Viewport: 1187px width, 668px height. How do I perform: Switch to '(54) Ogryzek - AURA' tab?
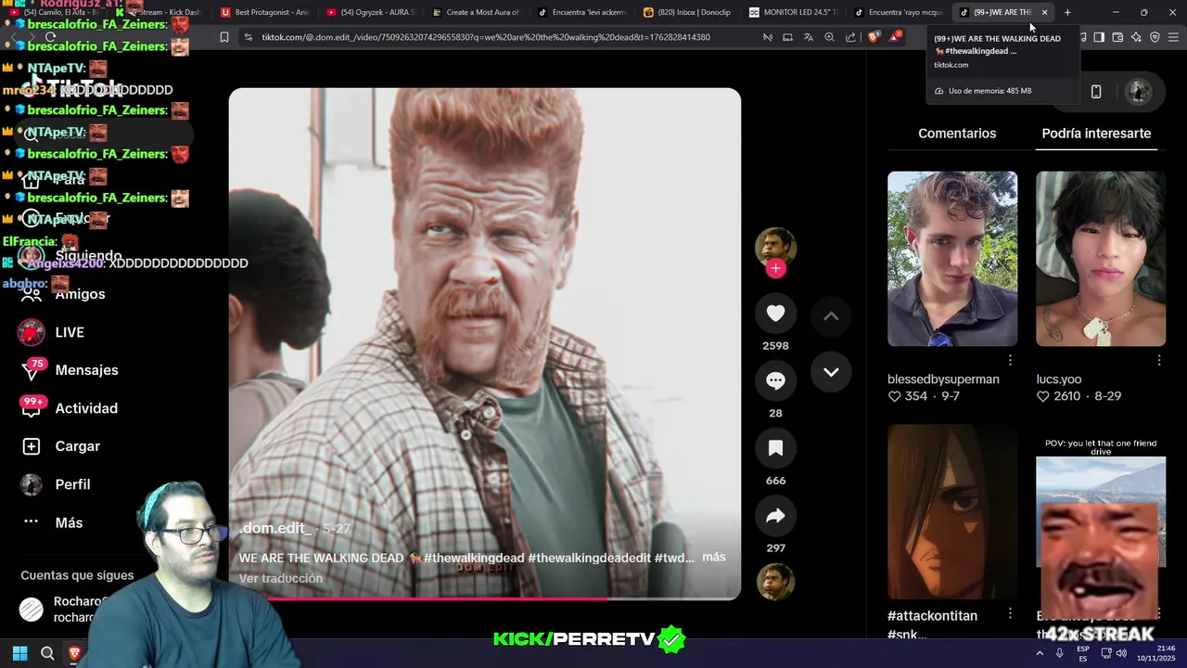tap(371, 12)
